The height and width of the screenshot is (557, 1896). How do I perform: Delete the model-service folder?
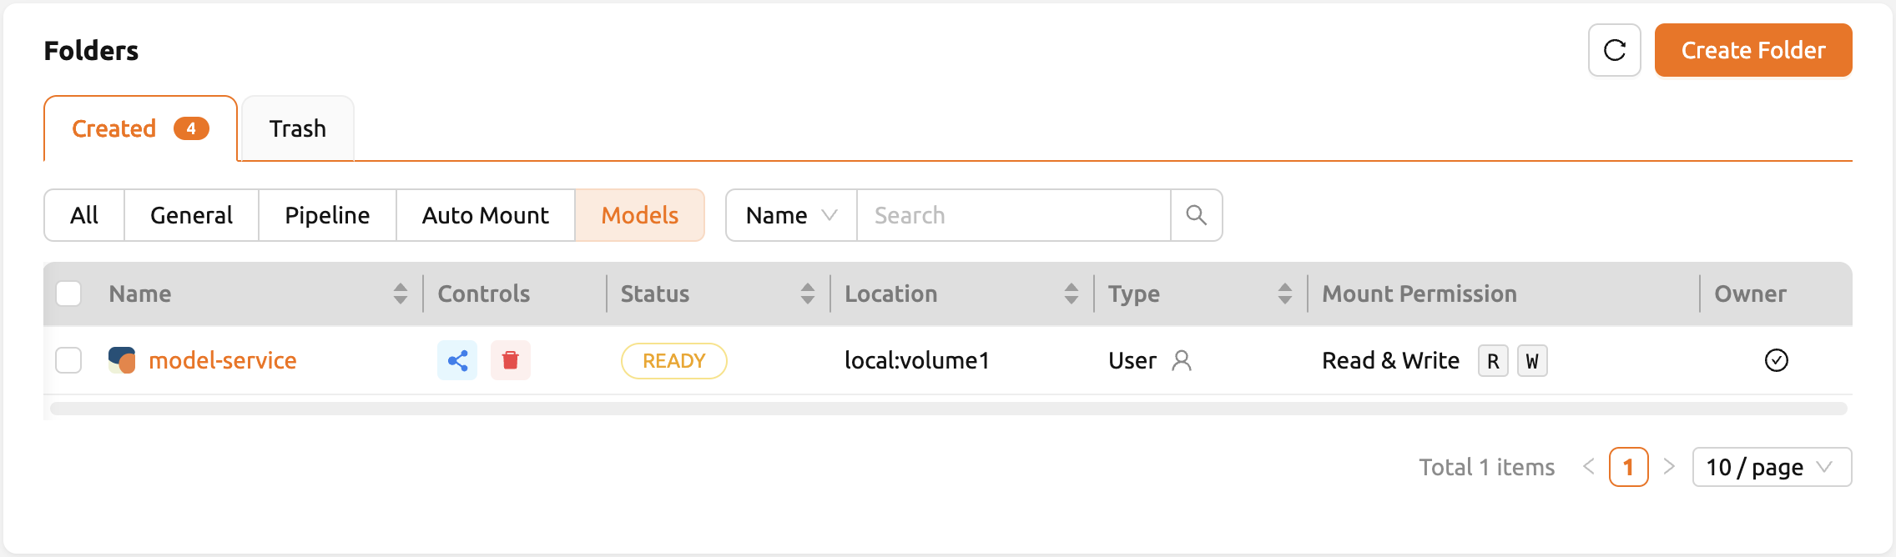click(511, 360)
